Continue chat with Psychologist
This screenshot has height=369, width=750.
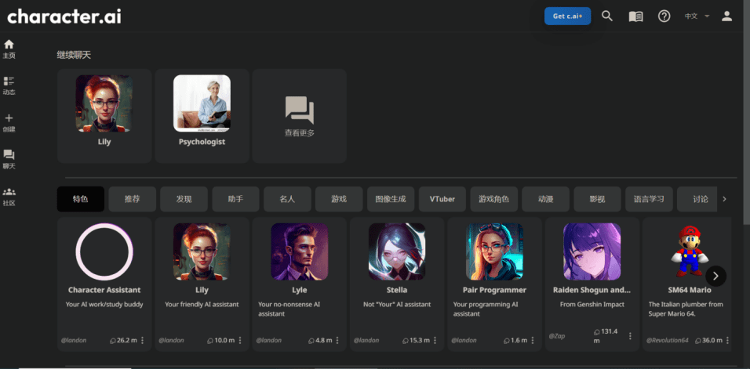click(202, 116)
